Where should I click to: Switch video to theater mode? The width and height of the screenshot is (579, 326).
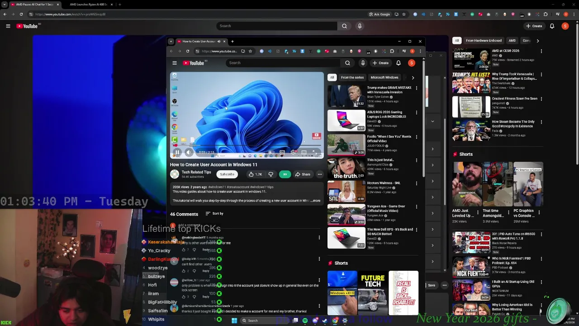304,153
